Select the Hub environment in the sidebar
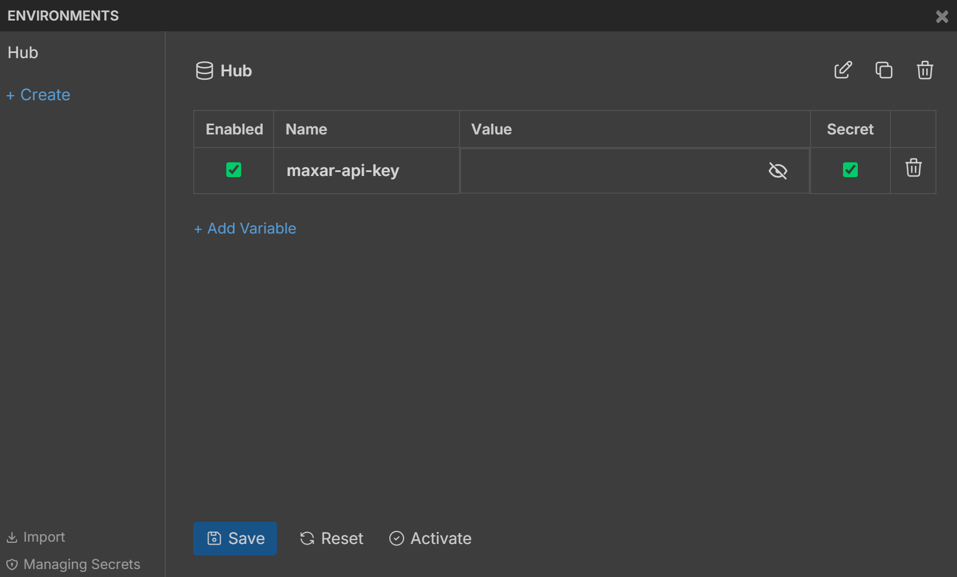 [23, 52]
